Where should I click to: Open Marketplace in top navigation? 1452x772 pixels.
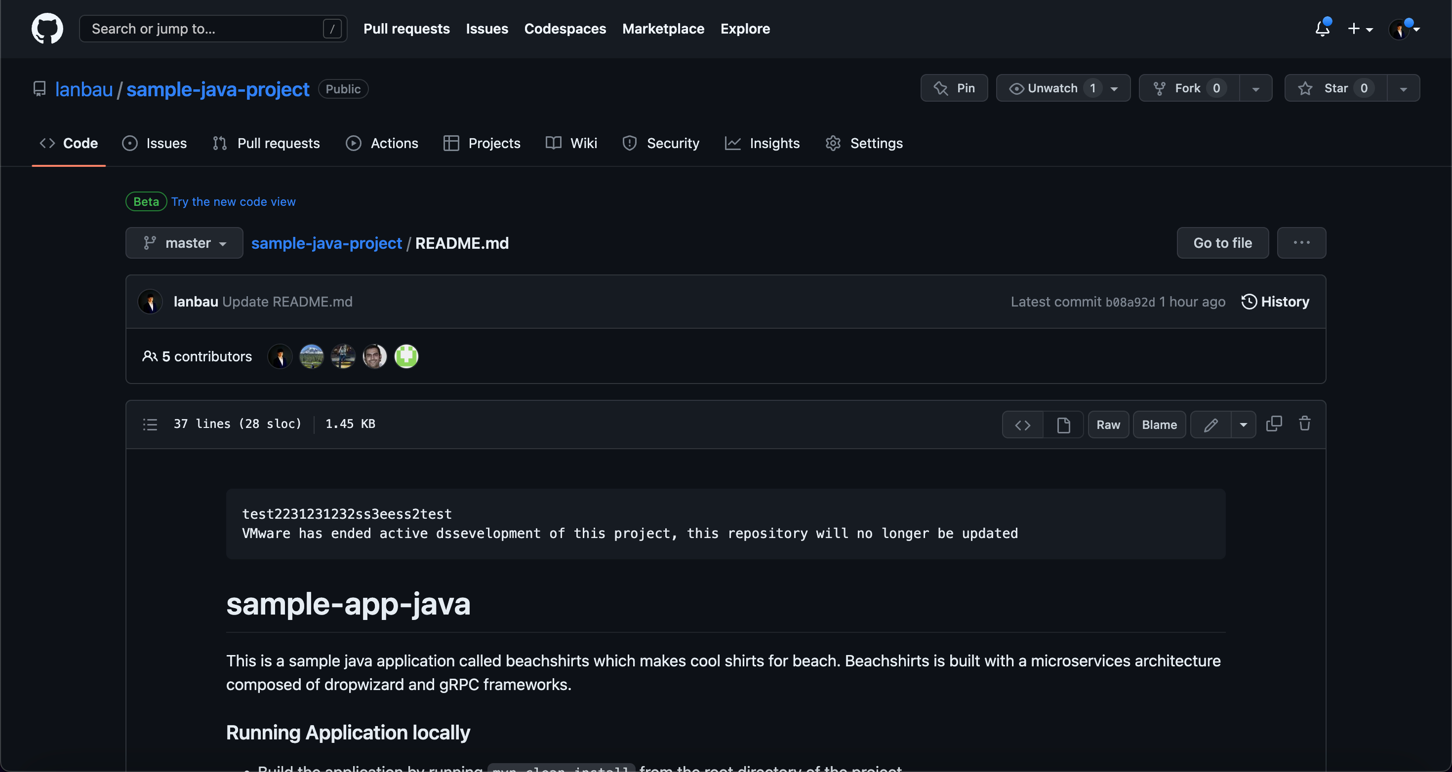[x=663, y=28]
